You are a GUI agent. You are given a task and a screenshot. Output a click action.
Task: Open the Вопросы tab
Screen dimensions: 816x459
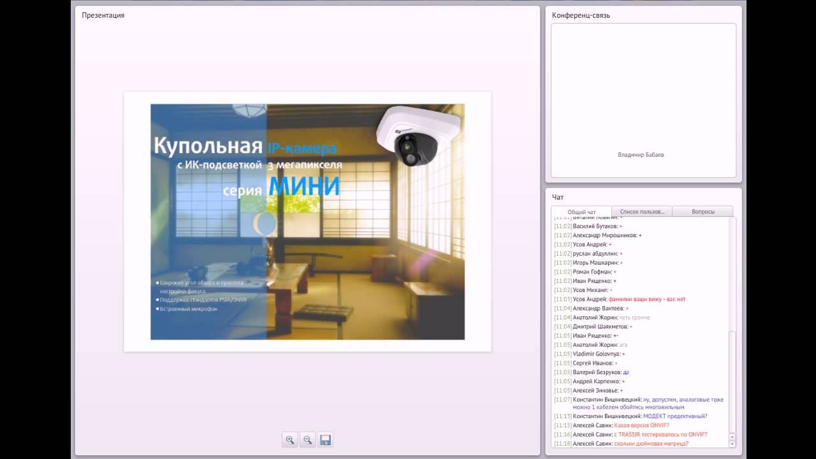pyautogui.click(x=703, y=212)
